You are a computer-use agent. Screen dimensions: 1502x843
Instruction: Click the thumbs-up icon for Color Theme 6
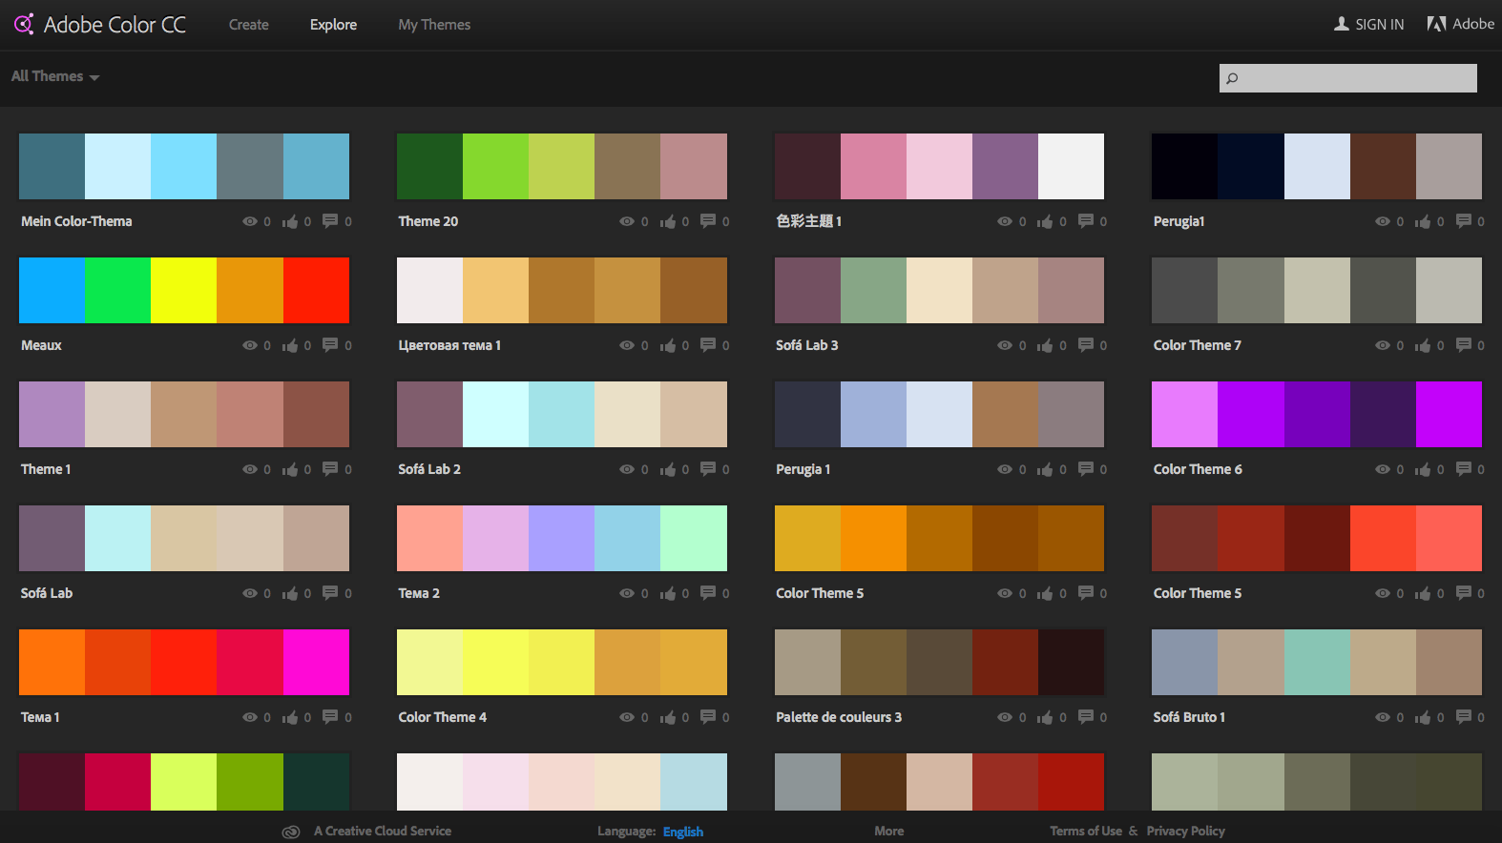pos(1423,469)
